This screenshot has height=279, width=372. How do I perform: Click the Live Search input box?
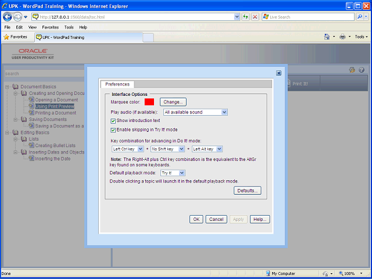click(x=309, y=17)
